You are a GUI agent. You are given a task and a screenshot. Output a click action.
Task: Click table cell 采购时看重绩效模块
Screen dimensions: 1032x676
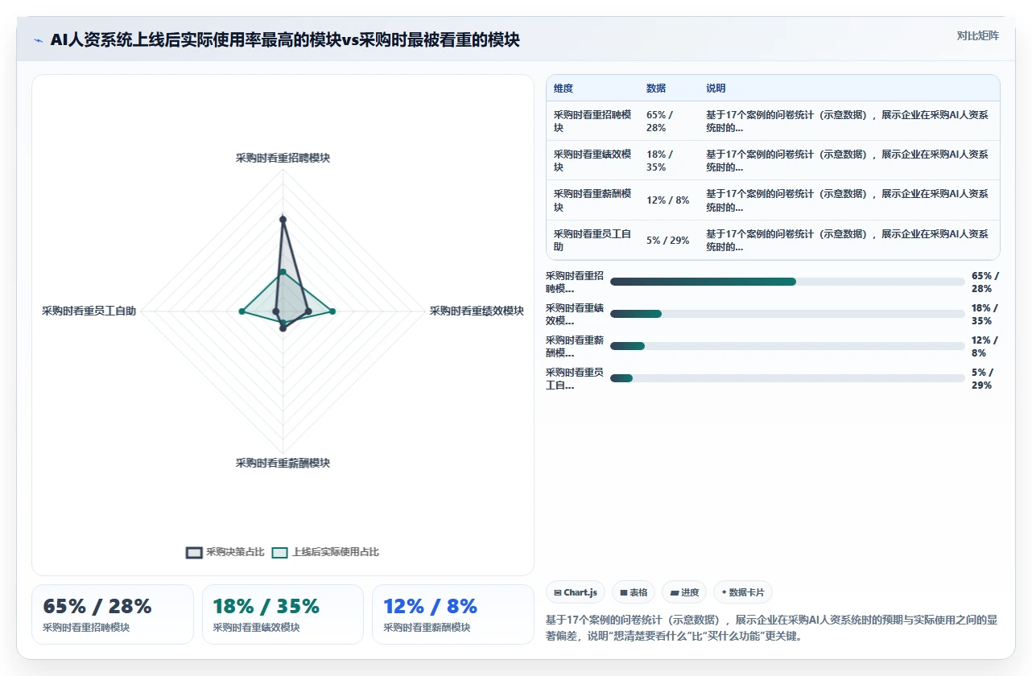coord(592,160)
